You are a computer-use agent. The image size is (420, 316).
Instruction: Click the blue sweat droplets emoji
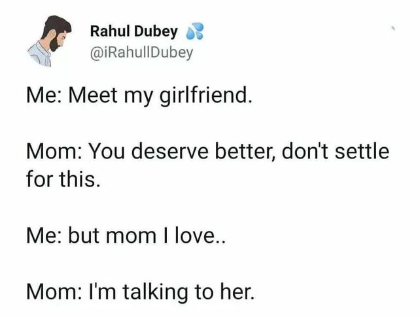(x=195, y=31)
